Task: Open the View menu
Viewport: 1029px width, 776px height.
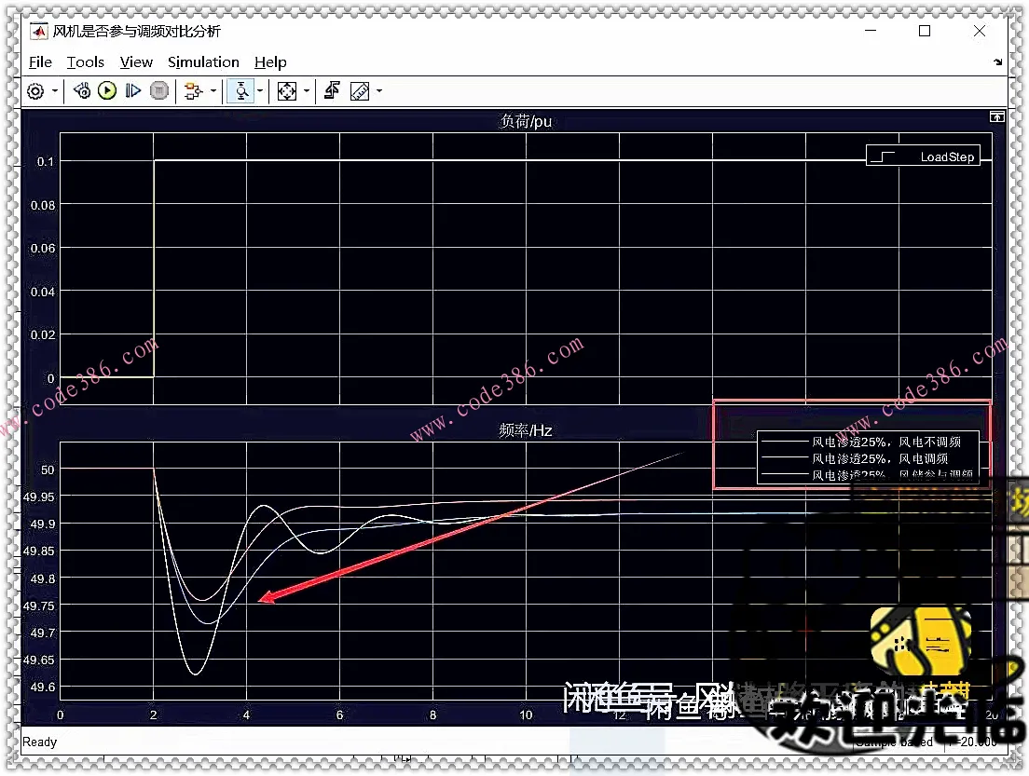Action: point(136,62)
